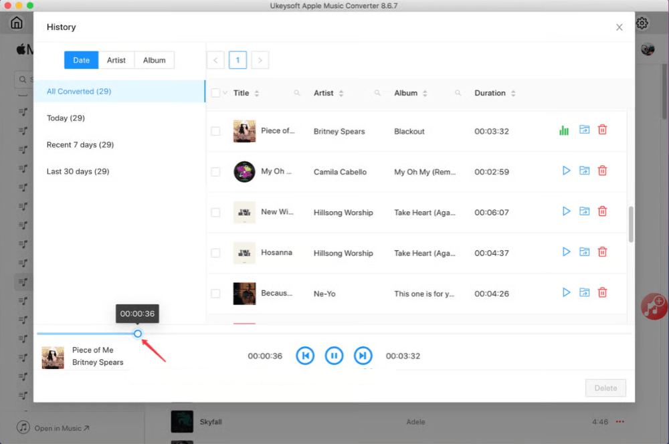Skip to the next track in the player
The image size is (669, 444).
click(363, 356)
